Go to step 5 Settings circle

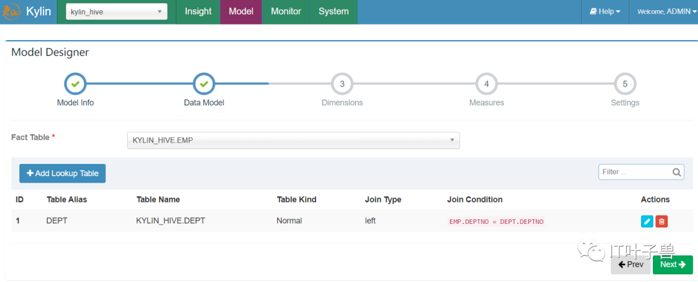pos(625,84)
